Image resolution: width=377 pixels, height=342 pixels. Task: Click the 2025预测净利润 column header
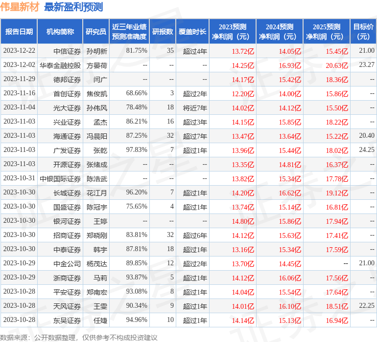coord(327,31)
